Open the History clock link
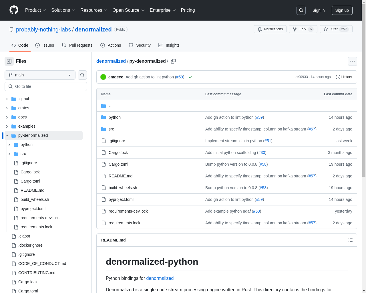Viewport: 366px width, 293px height. [344, 77]
